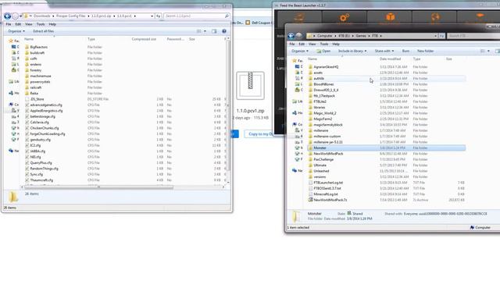The height and width of the screenshot is (281, 500).
Task: Expand Organize dropdown in zip window
Action: [x=16, y=31]
